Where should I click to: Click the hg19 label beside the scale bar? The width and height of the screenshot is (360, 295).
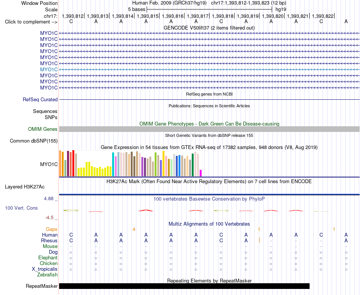tap(281, 9)
